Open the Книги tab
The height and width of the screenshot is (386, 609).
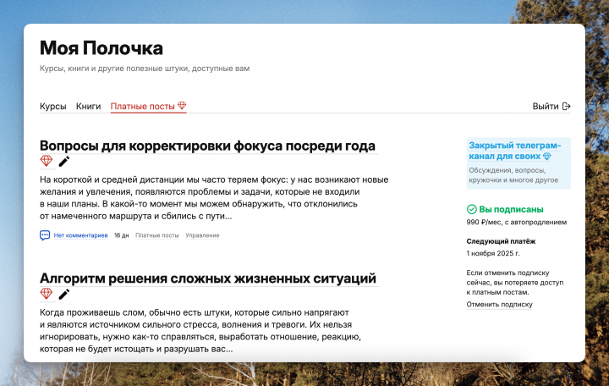pos(88,107)
